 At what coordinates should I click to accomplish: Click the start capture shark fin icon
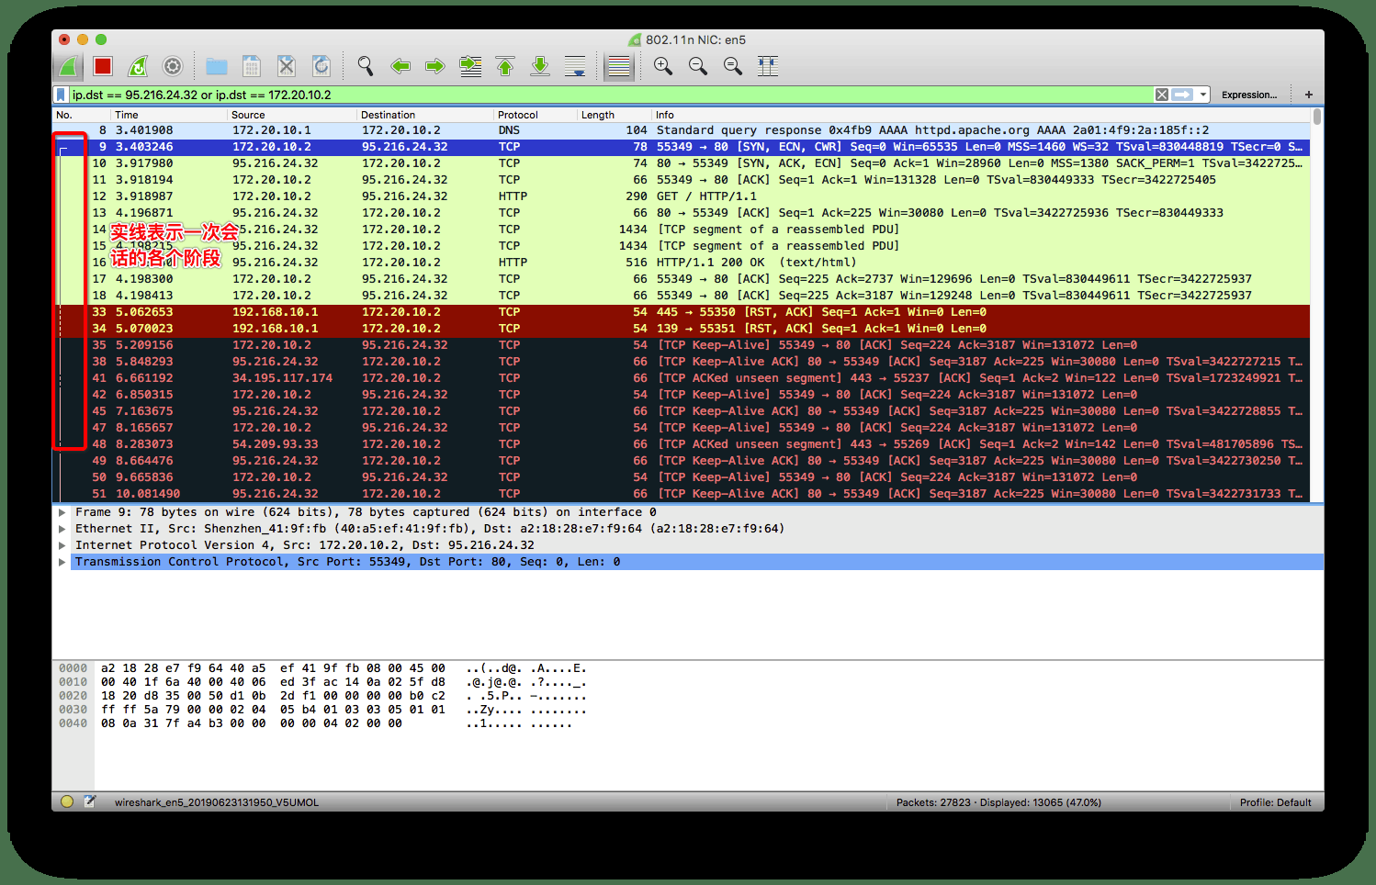pos(68,66)
